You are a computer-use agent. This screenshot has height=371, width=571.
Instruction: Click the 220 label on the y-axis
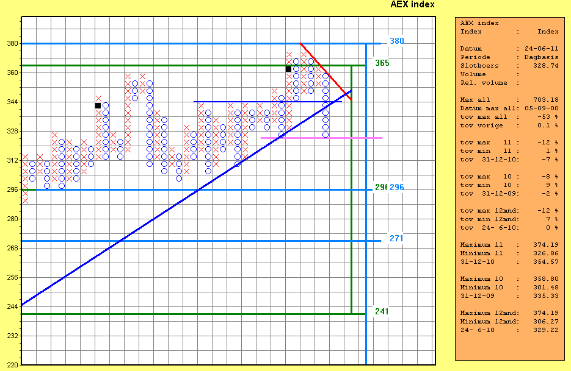click(x=12, y=365)
